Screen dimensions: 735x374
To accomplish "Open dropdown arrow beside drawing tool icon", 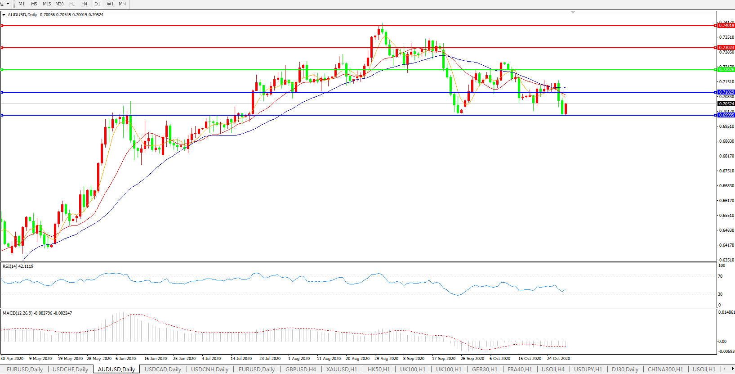I will (8, 4).
